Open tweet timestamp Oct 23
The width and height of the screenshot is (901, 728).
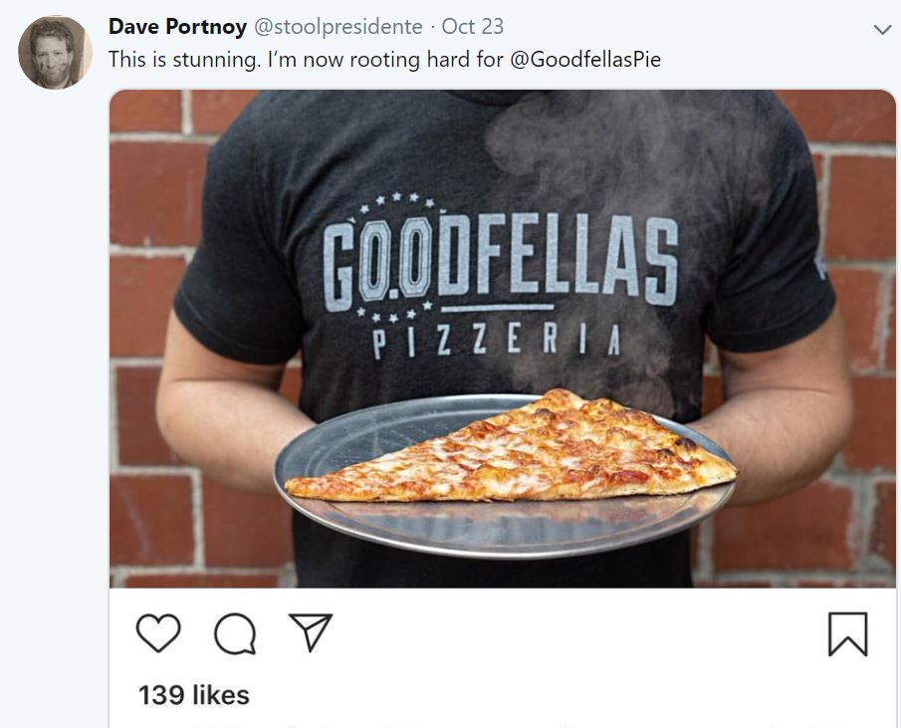472,27
